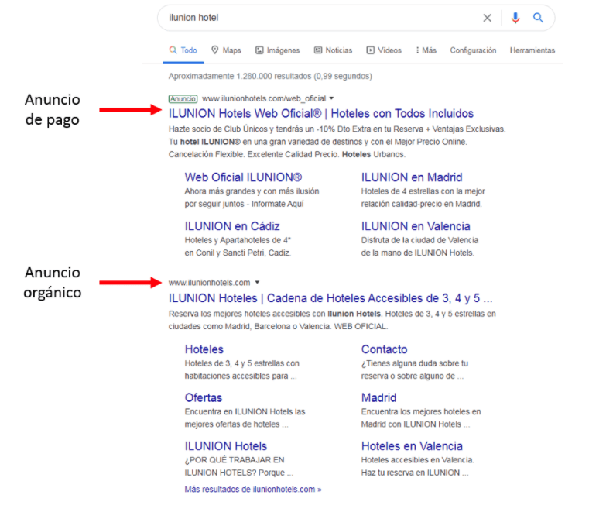Select the Todo tab

point(183,50)
